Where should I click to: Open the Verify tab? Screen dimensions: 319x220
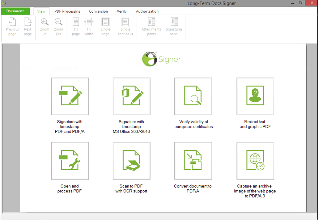[122, 11]
